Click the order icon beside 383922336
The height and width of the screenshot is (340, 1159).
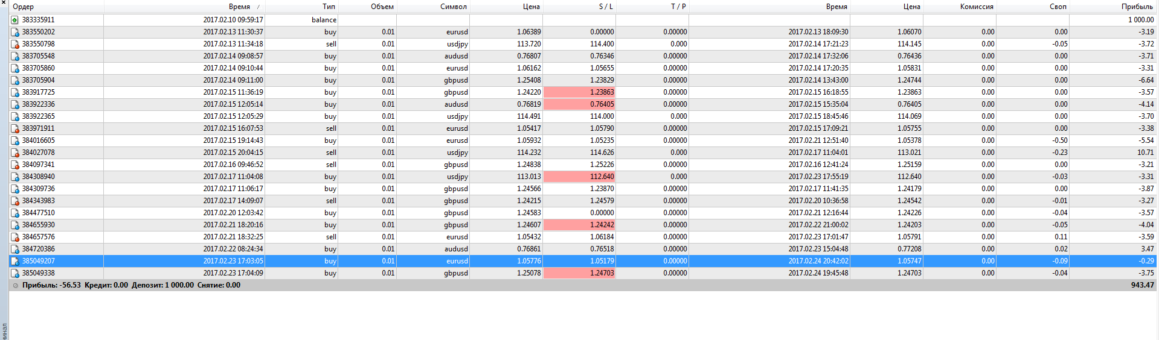tap(14, 104)
